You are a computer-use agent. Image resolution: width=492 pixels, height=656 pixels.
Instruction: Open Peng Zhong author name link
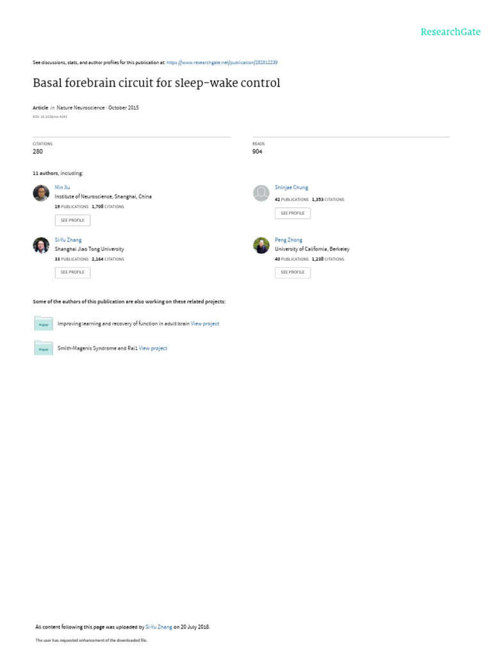tap(288, 240)
